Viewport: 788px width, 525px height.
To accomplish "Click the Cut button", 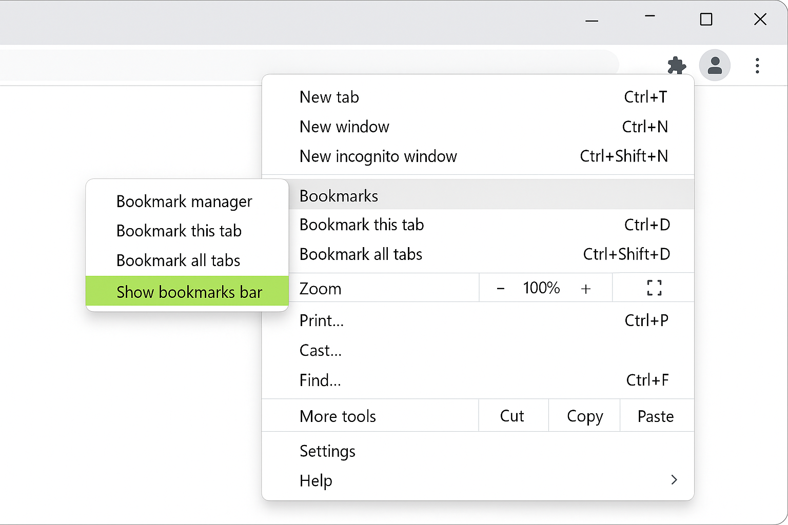I will click(x=512, y=416).
